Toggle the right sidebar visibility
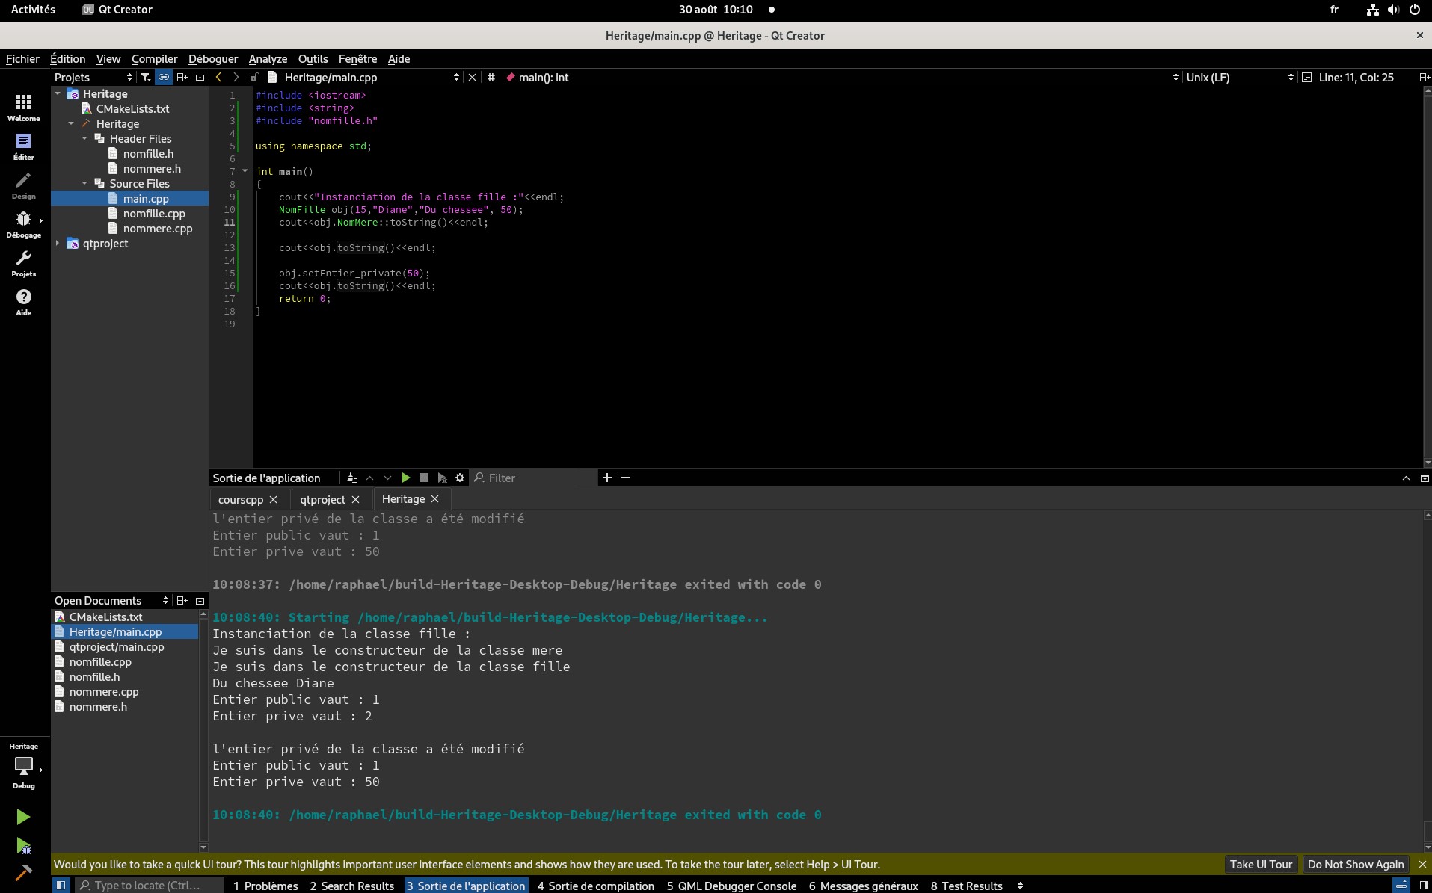This screenshot has width=1432, height=893. [1424, 886]
